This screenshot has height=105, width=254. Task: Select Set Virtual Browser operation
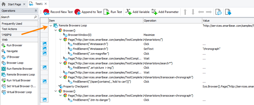point(18,86)
